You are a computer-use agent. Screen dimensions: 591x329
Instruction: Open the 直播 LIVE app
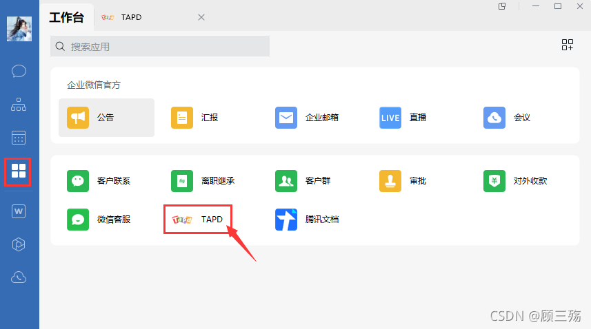click(x=403, y=118)
